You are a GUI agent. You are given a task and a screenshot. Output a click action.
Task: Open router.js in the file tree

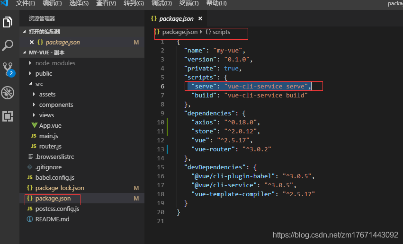coord(50,146)
